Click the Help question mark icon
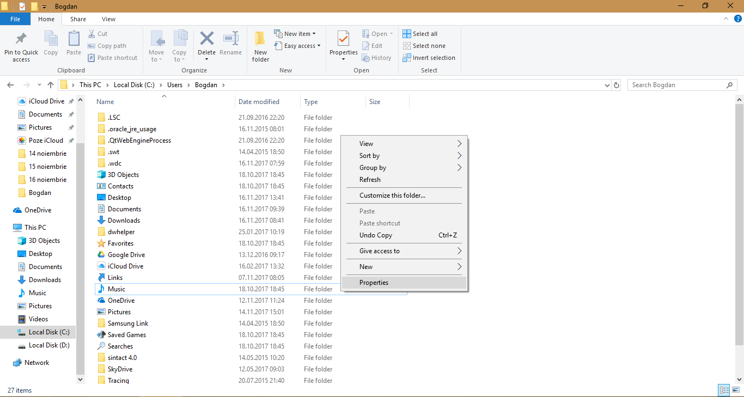Viewport: 744px width, 397px height. click(738, 19)
